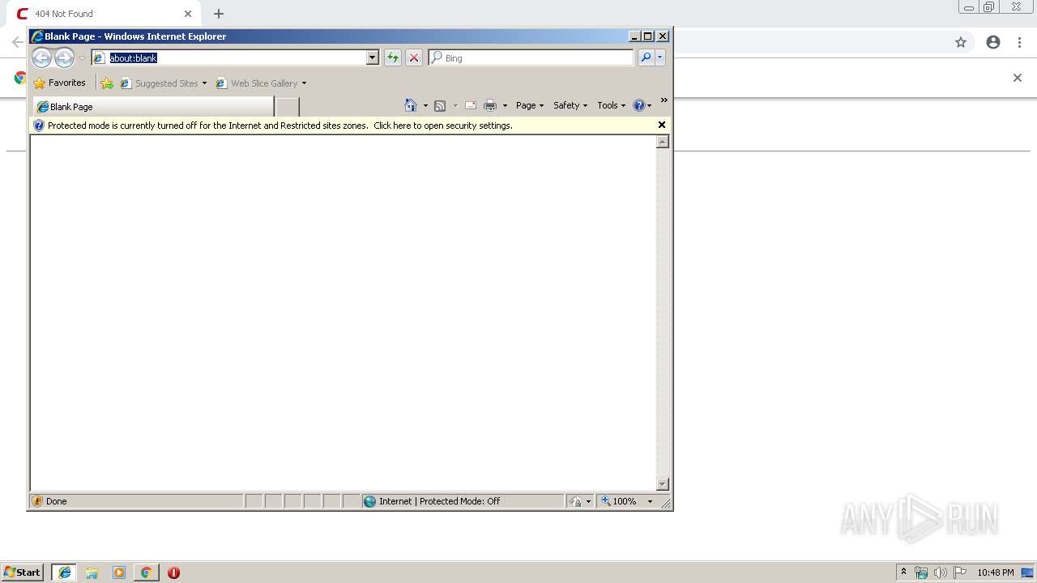
Task: Click the shield icon on information bar
Action: [38, 126]
